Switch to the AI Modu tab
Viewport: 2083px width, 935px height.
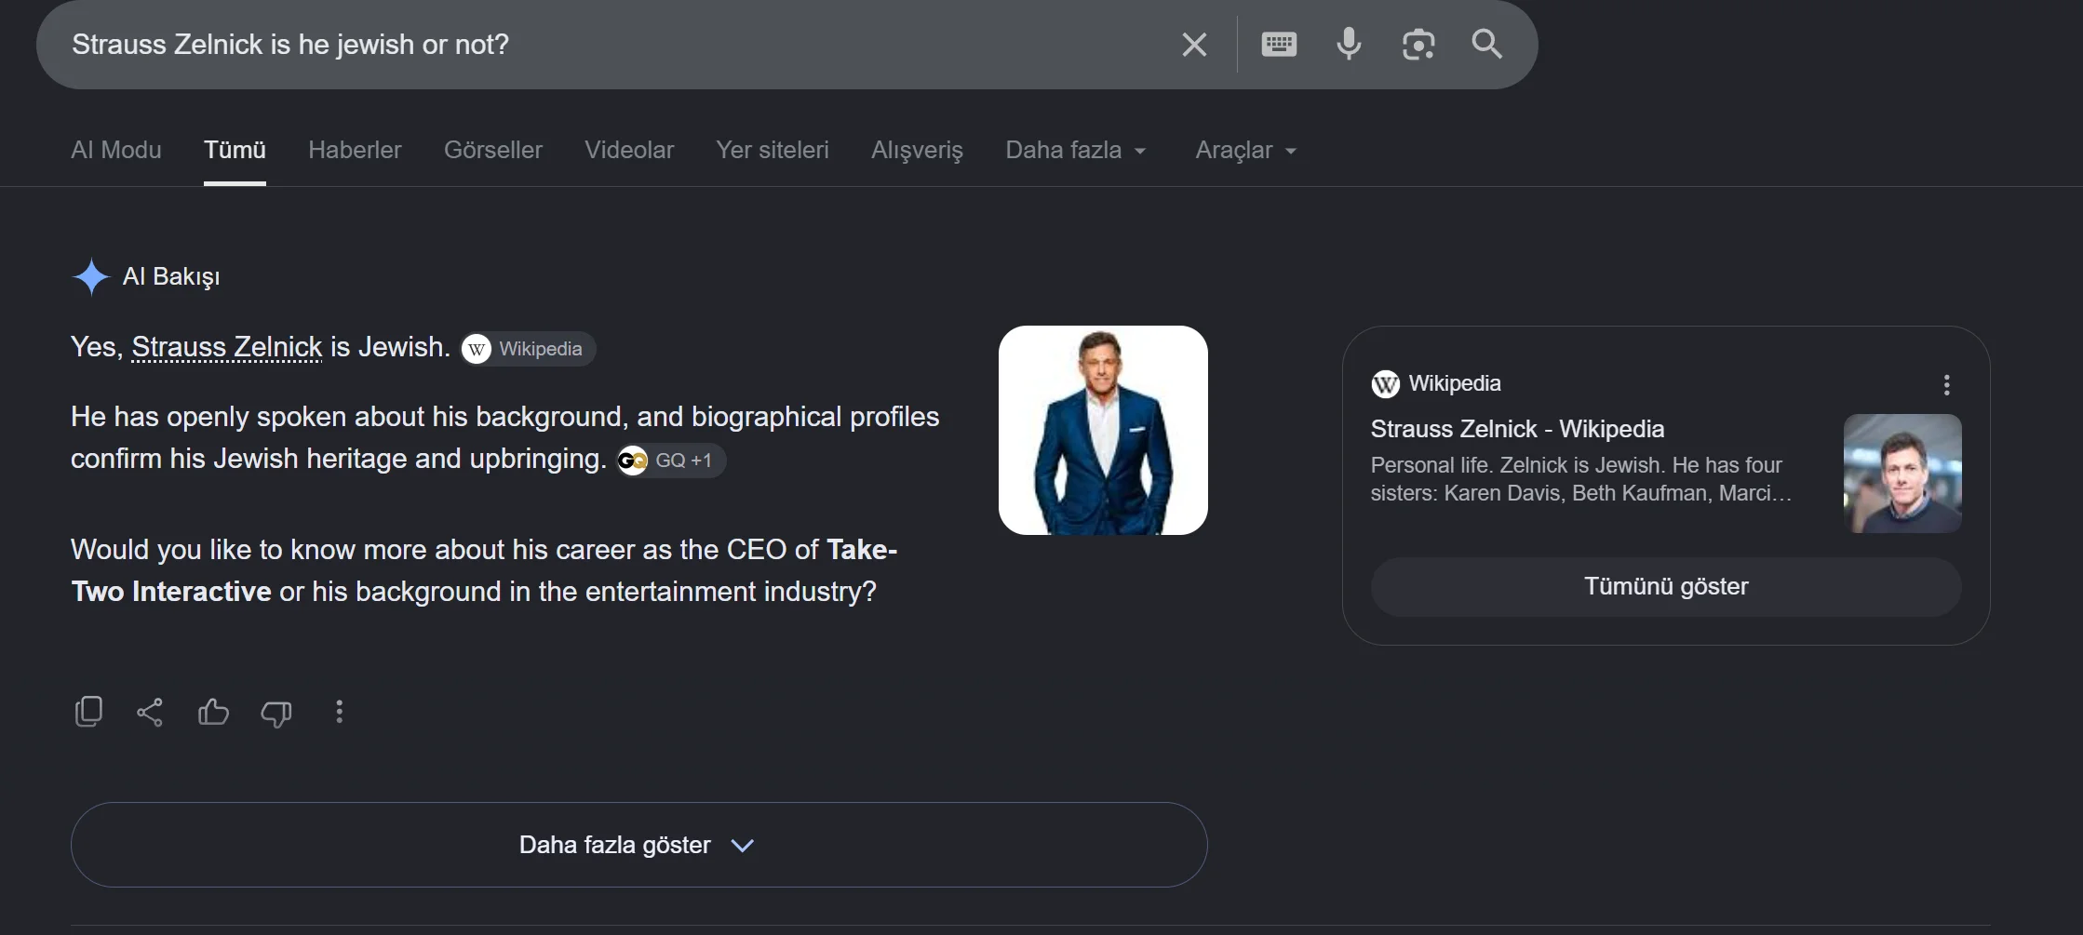point(116,150)
